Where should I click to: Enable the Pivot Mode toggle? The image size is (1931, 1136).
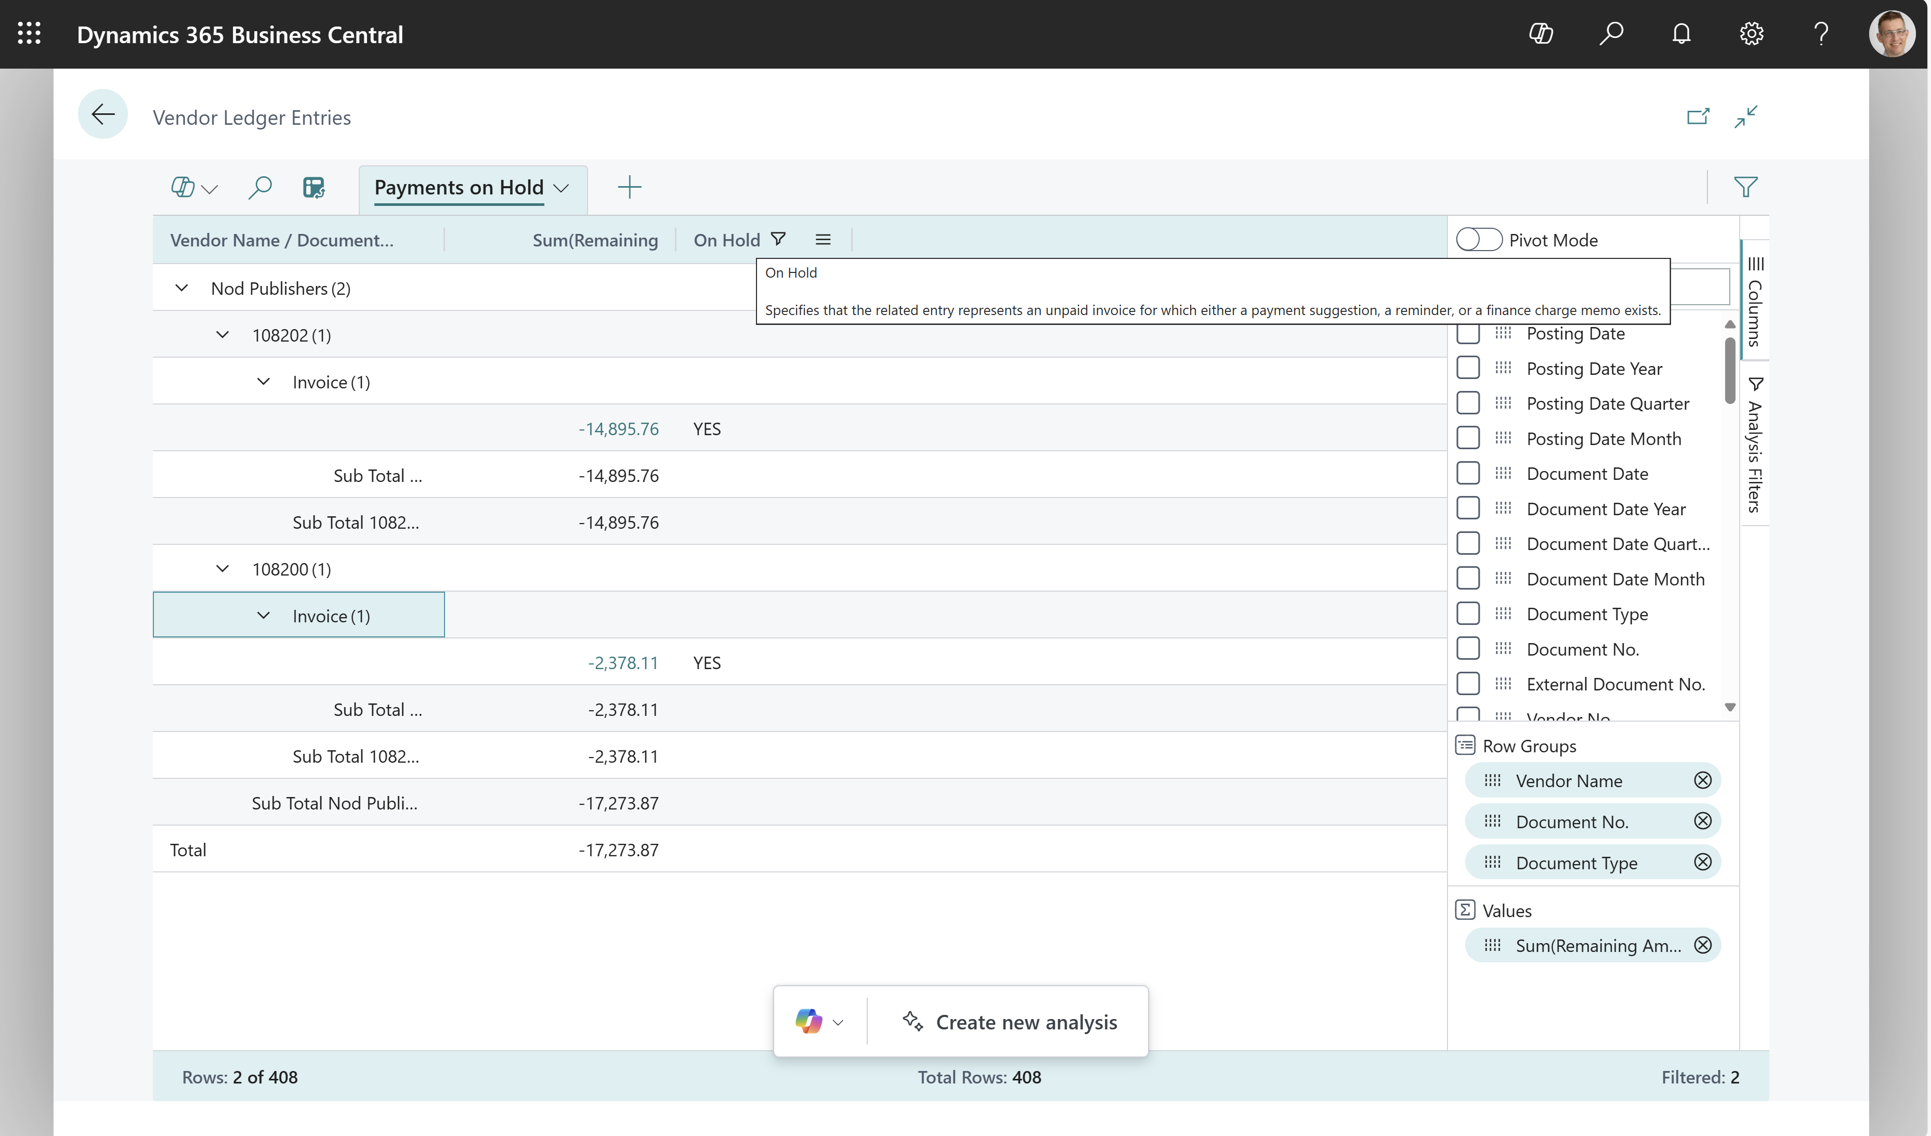(1478, 239)
